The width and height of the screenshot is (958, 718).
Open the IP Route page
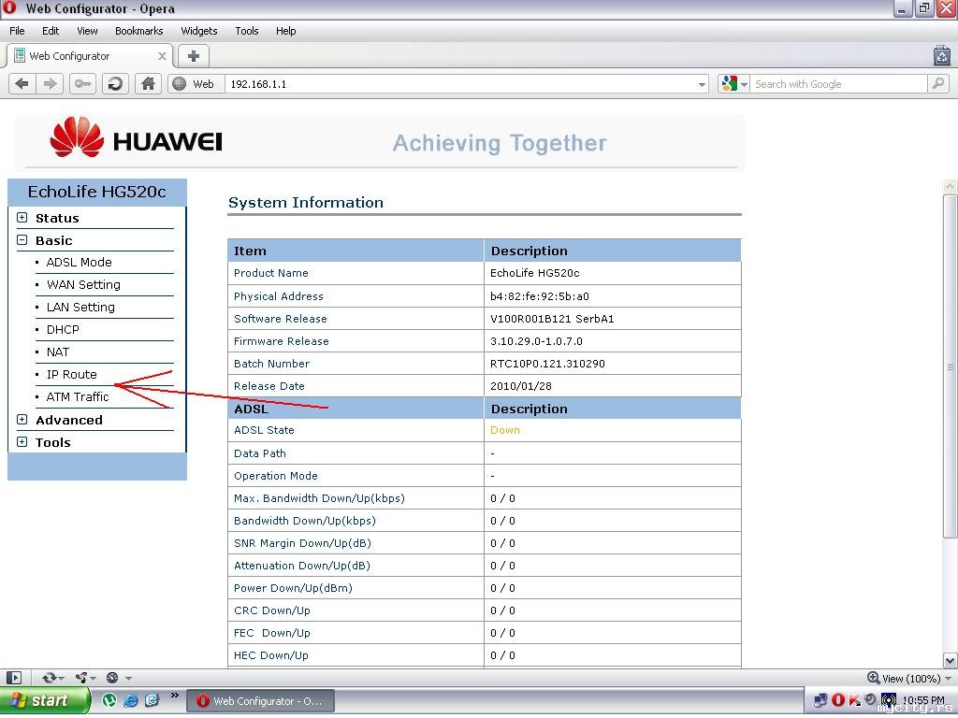pos(71,374)
